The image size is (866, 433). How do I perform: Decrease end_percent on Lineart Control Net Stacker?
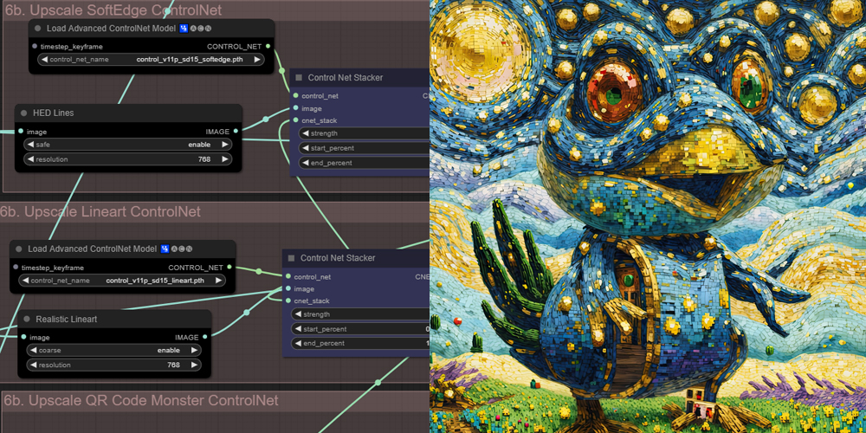pyautogui.click(x=298, y=344)
